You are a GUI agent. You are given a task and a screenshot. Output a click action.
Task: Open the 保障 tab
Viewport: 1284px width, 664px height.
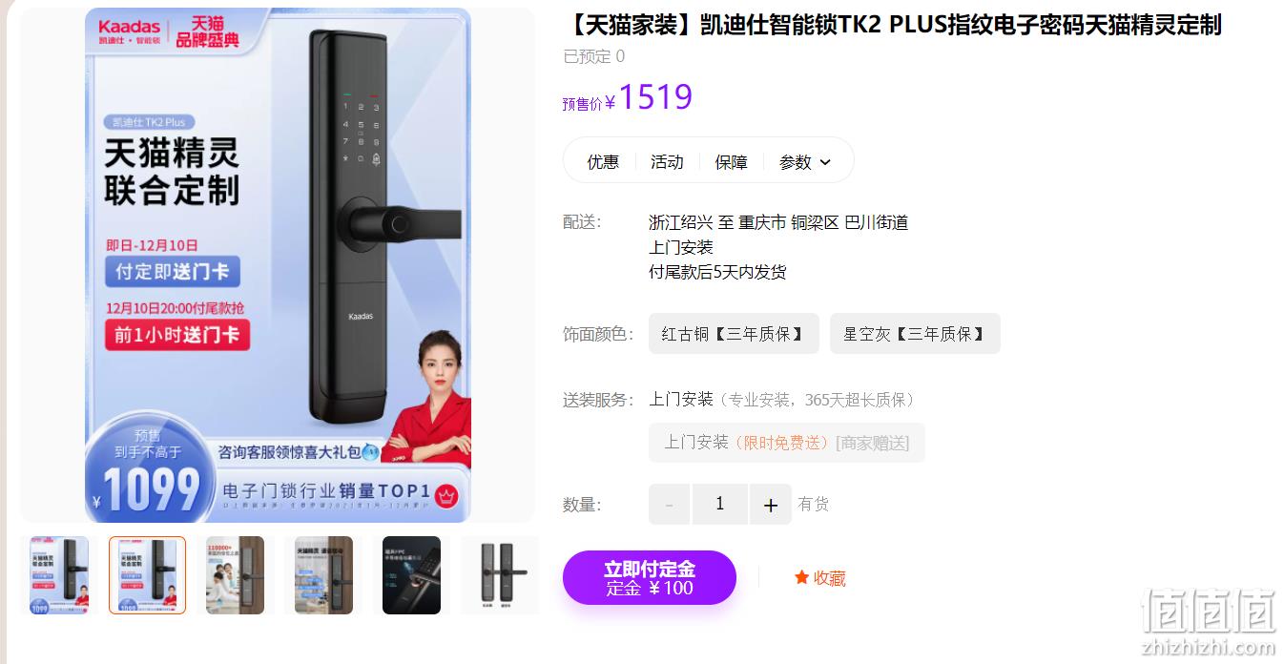point(732,162)
